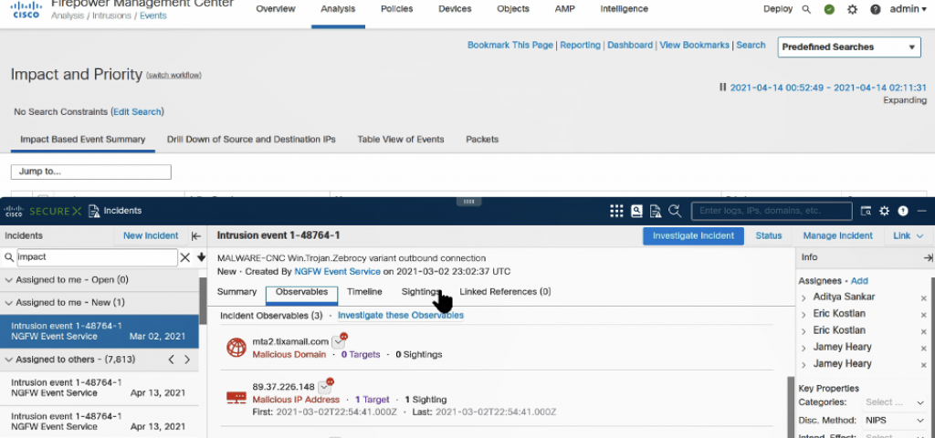Open the SecureX apps grid icon

[616, 211]
